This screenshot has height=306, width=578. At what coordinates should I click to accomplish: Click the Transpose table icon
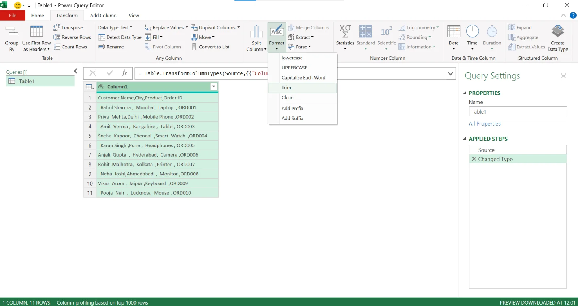point(57,27)
